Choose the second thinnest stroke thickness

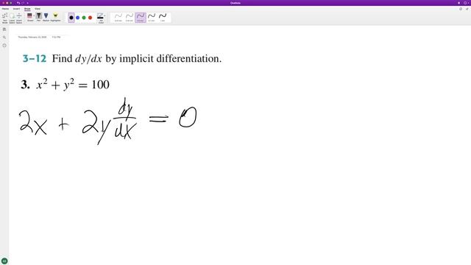point(130,18)
